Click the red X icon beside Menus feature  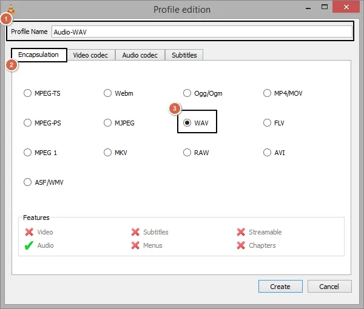coord(135,245)
